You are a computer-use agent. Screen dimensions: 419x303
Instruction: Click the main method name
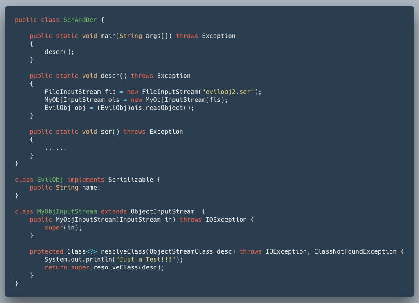[108, 36]
